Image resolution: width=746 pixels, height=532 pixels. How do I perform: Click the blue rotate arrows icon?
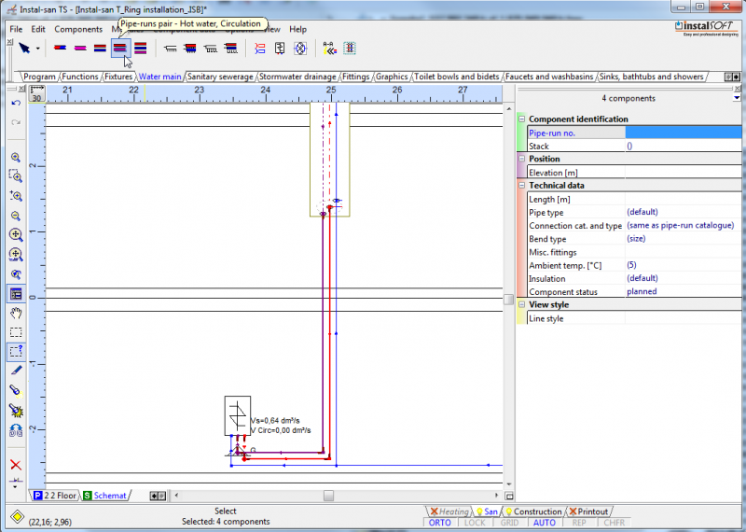(x=16, y=430)
